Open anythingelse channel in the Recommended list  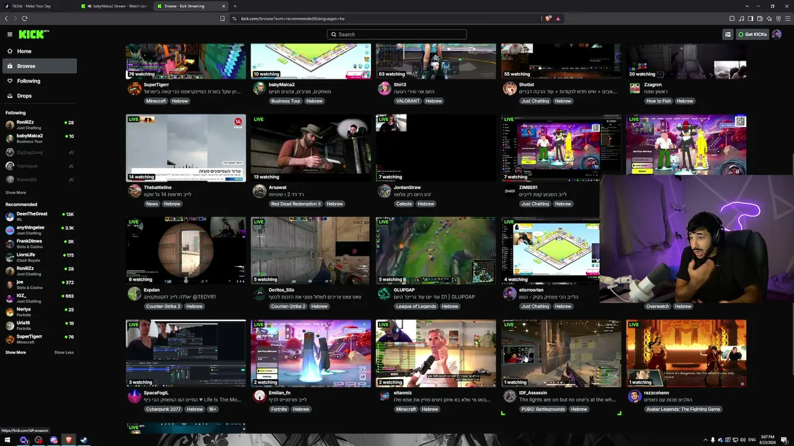(x=40, y=230)
